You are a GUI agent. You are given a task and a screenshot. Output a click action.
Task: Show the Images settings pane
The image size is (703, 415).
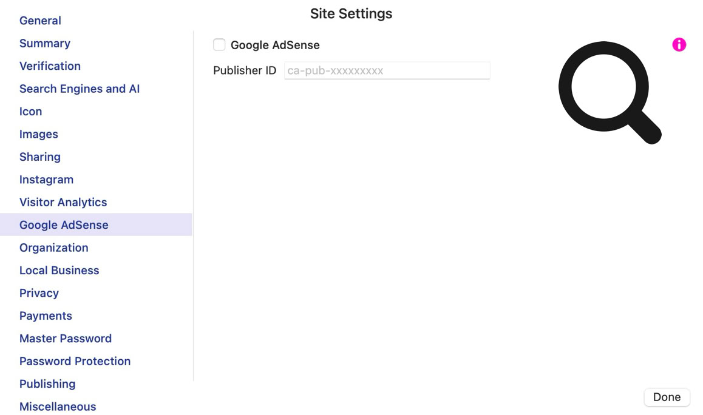pyautogui.click(x=39, y=134)
